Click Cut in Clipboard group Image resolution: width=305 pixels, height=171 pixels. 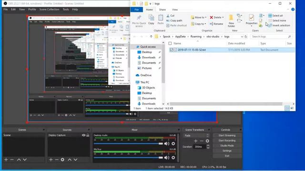pos(171,16)
